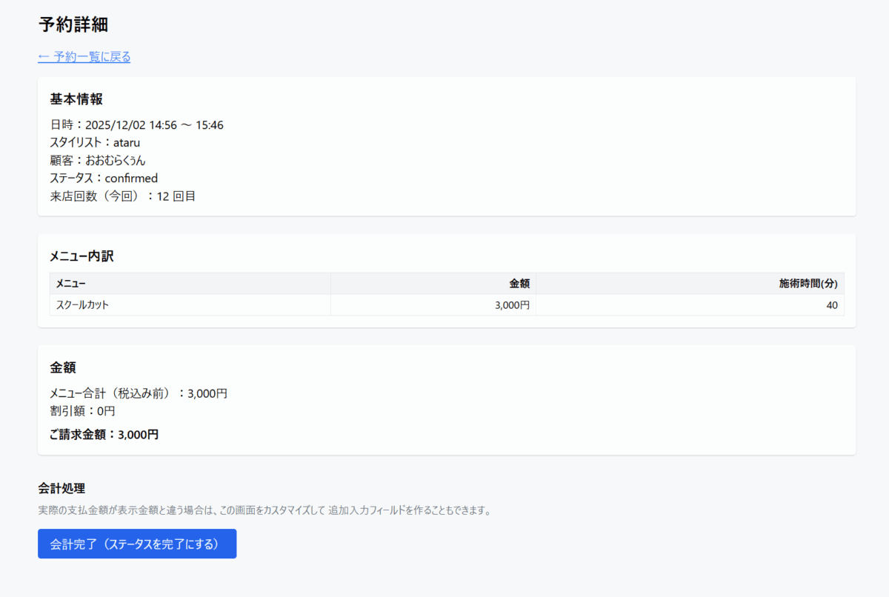Viewport: 889px width, 597px height.
Task: Select the スクールカット menu cell
Action: tap(82, 305)
